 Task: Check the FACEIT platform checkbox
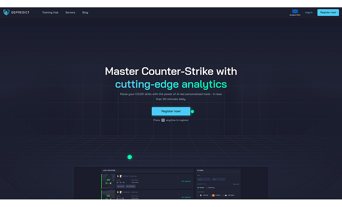pyautogui.click(x=211, y=195)
